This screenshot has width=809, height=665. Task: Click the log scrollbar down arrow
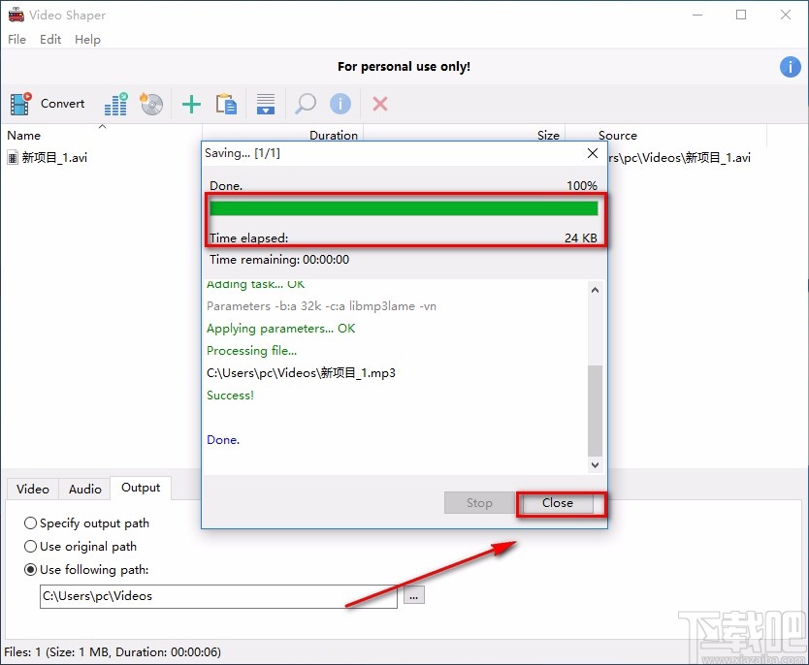click(595, 465)
